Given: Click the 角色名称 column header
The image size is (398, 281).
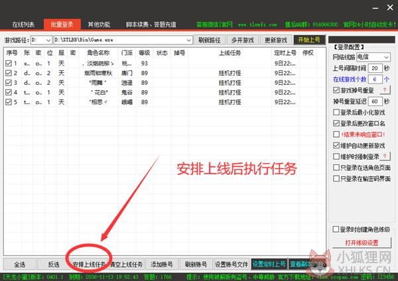Looking at the screenshot, I should pyautogui.click(x=98, y=53).
